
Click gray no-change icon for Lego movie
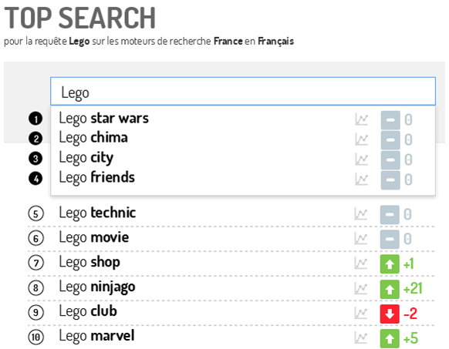(390, 239)
